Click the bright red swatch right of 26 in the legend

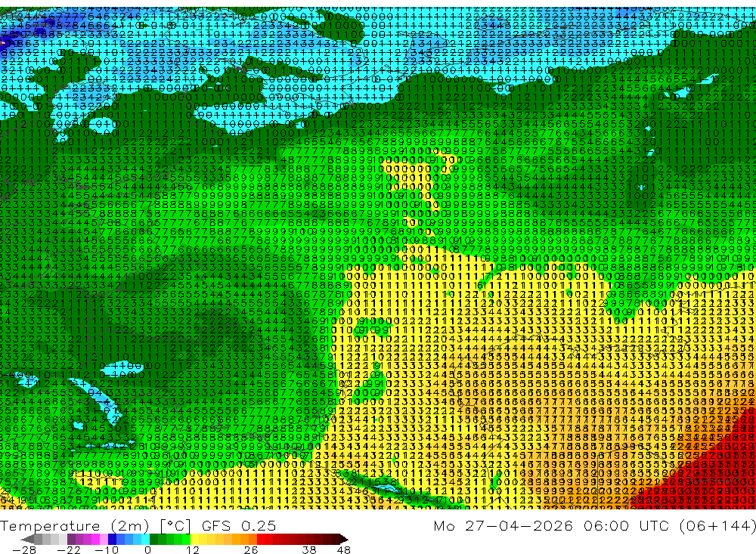(261, 539)
